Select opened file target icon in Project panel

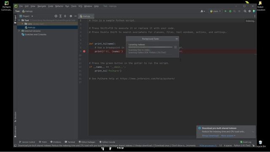click(x=56, y=16)
